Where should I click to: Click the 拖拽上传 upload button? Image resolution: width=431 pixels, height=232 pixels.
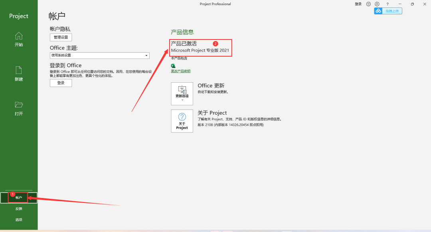(x=392, y=11)
